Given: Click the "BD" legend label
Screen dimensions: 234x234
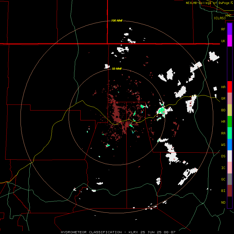Looking at the screenshot, I should click(x=223, y=110).
